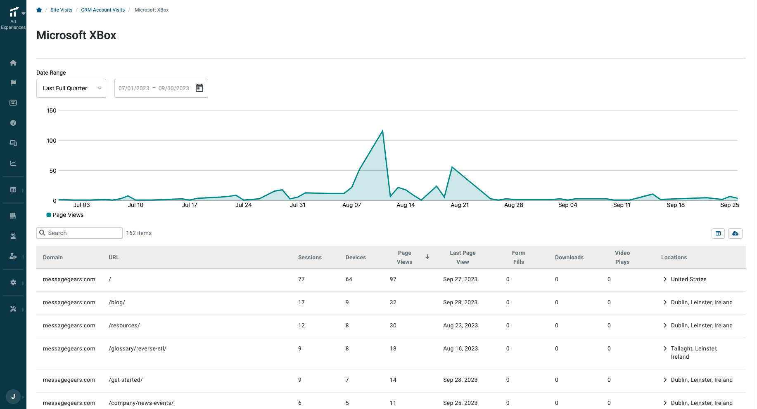This screenshot has height=409, width=757.
Task: Click the chart peak near Aug 07
Action: (382, 131)
